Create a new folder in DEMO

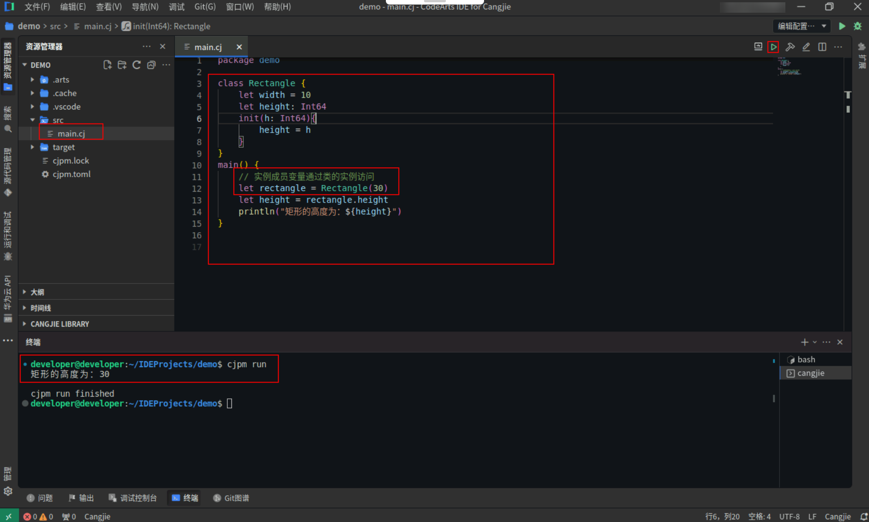point(122,65)
